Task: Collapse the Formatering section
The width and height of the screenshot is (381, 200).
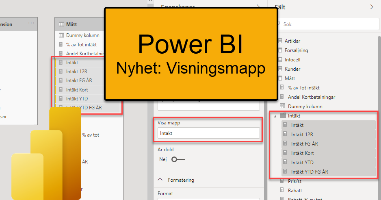Action: (160, 180)
